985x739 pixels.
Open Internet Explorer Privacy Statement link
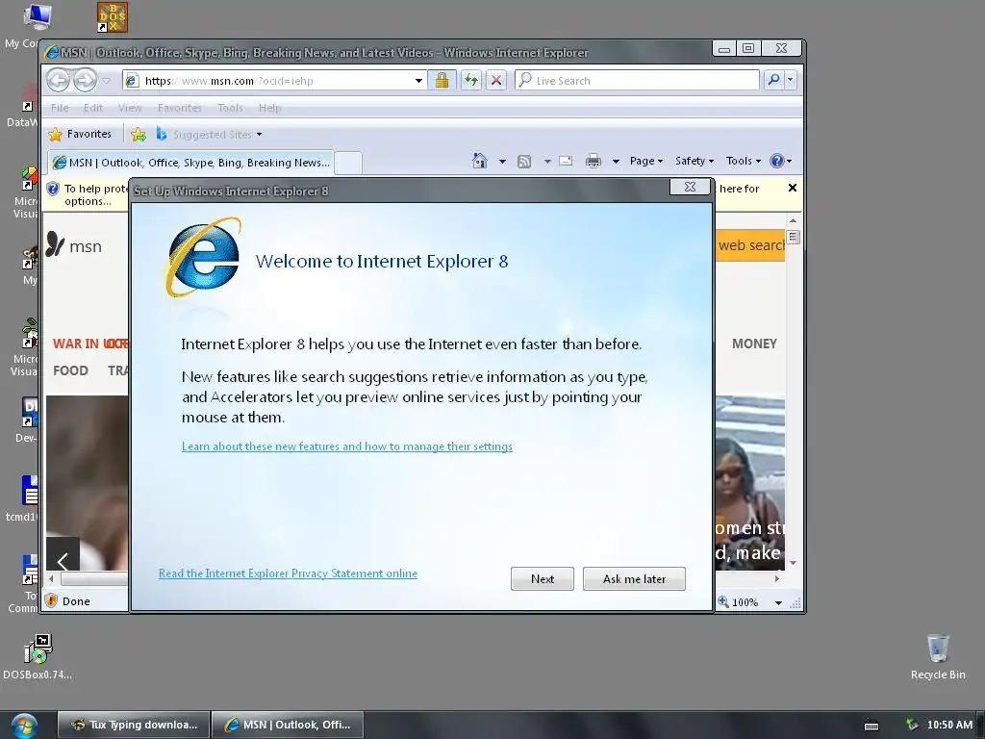tap(288, 573)
